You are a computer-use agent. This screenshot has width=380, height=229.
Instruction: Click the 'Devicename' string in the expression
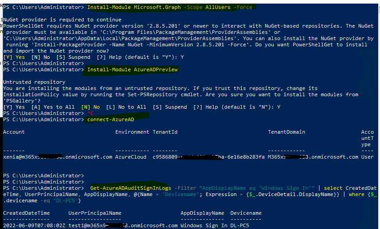tap(181, 195)
